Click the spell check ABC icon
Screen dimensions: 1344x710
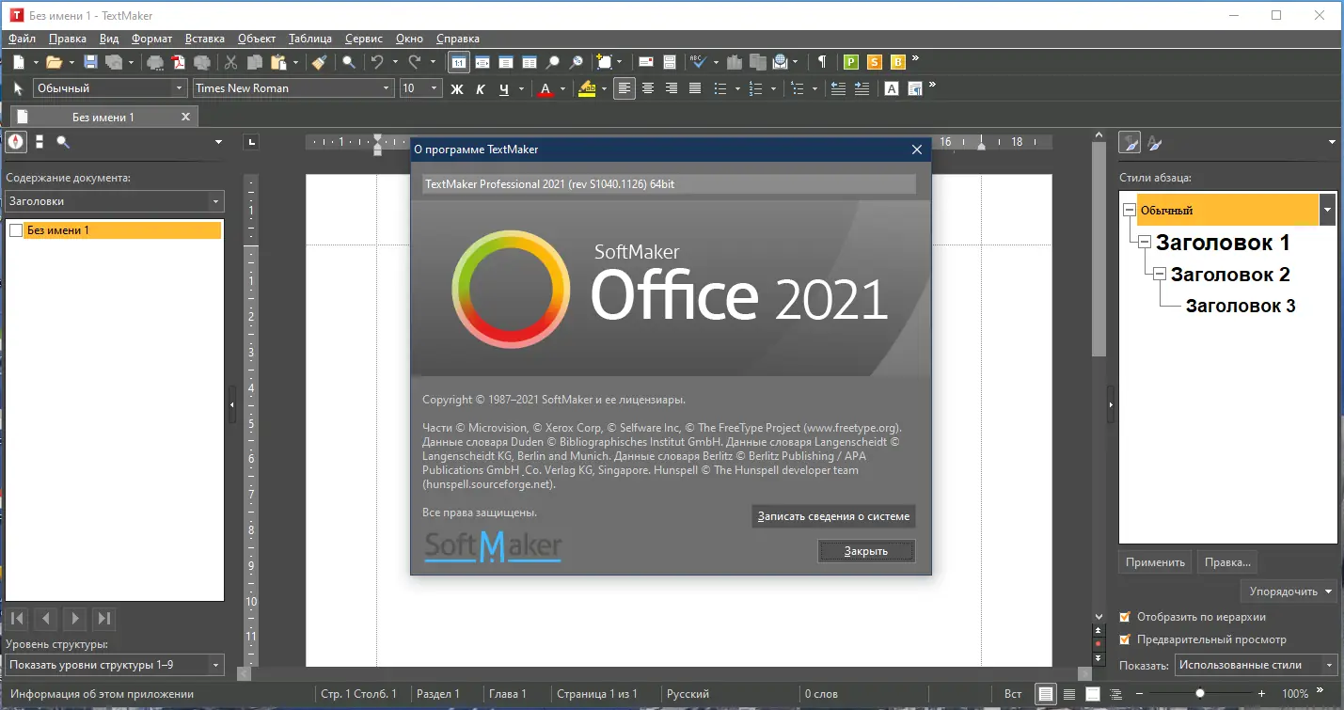click(x=699, y=62)
